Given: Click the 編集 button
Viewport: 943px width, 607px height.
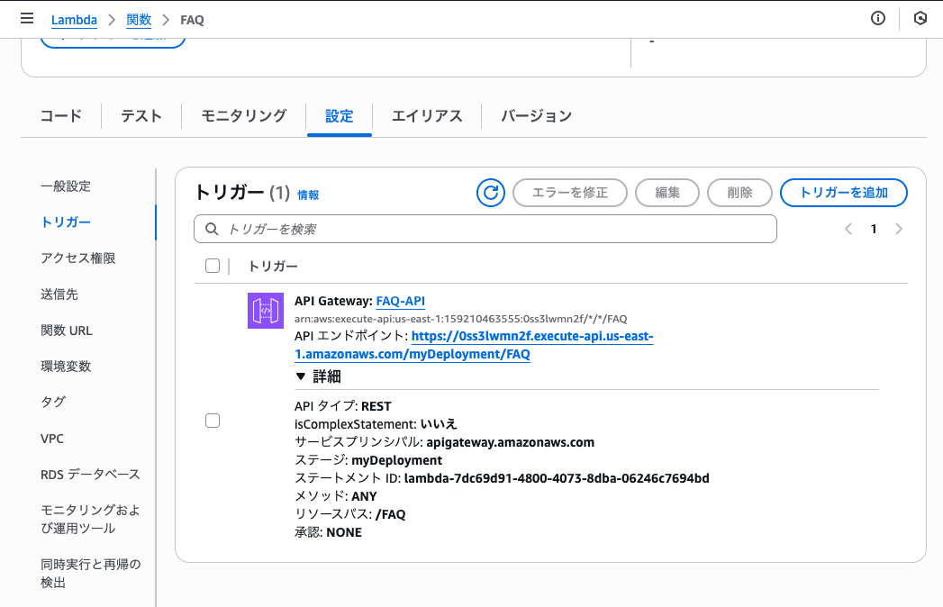Looking at the screenshot, I should click(x=667, y=193).
